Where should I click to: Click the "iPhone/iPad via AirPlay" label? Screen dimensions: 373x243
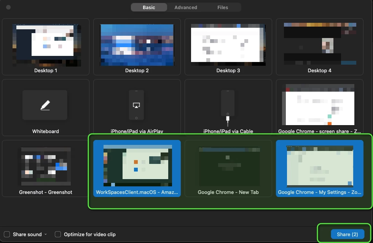point(137,131)
